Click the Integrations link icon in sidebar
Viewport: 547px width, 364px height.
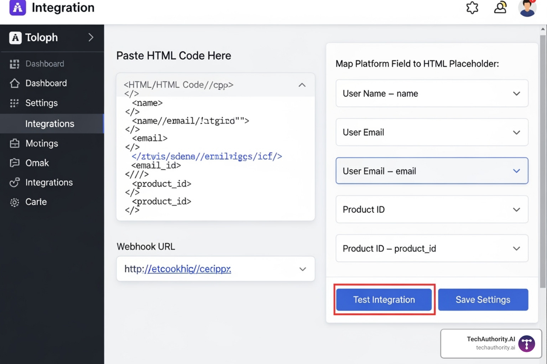(15, 182)
